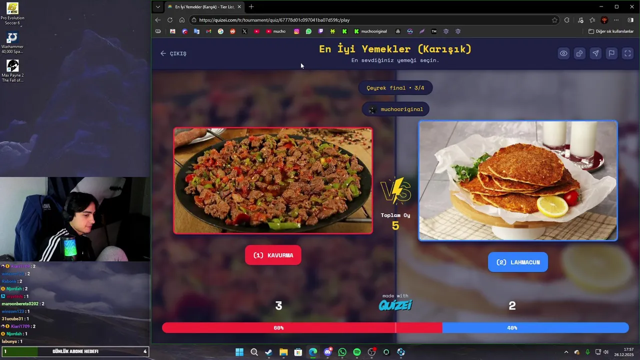Image resolution: width=640 pixels, height=360 pixels.
Task: Open a new browser tab
Action: (x=251, y=7)
